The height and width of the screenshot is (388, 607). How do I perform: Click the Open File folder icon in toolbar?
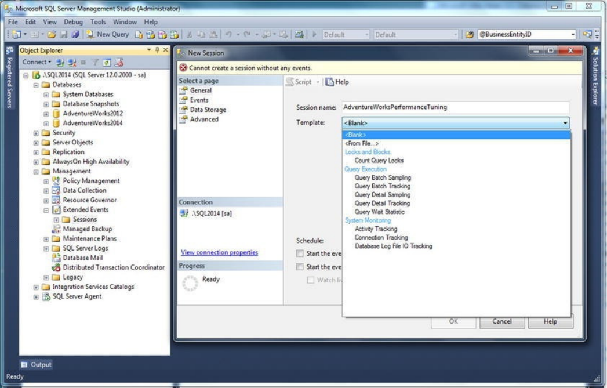point(52,34)
